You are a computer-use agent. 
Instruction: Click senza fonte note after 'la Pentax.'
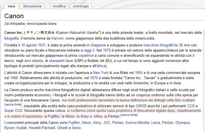point(129,115)
